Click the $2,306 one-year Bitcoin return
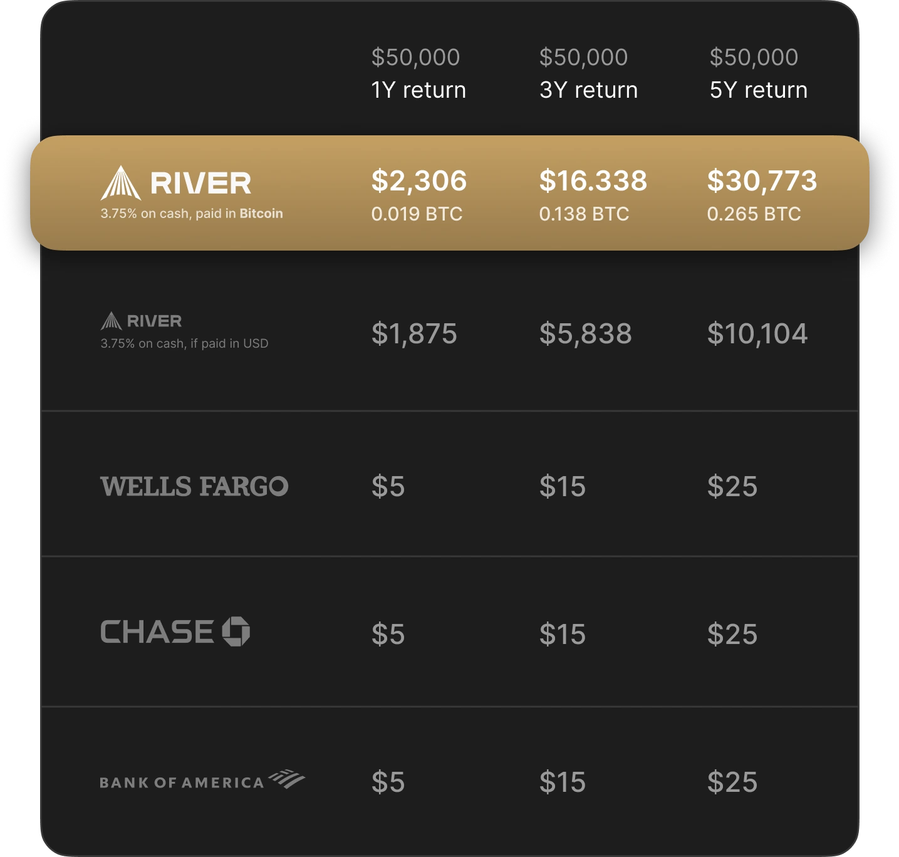 [x=419, y=180]
